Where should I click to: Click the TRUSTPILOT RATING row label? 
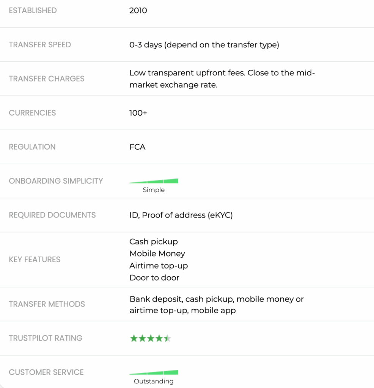46,338
